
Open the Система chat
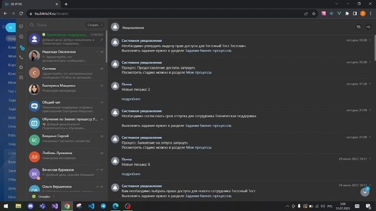point(66,73)
